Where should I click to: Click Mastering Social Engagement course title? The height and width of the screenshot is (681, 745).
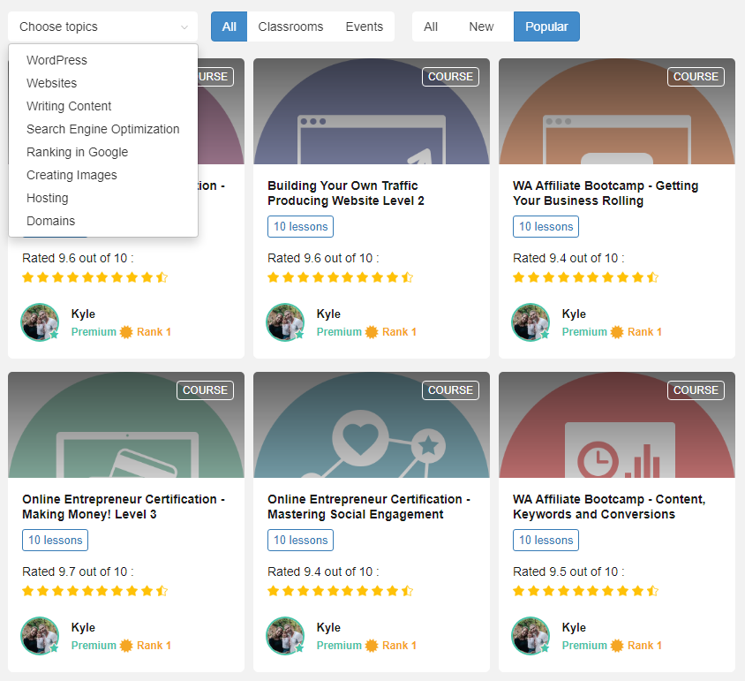click(x=369, y=506)
